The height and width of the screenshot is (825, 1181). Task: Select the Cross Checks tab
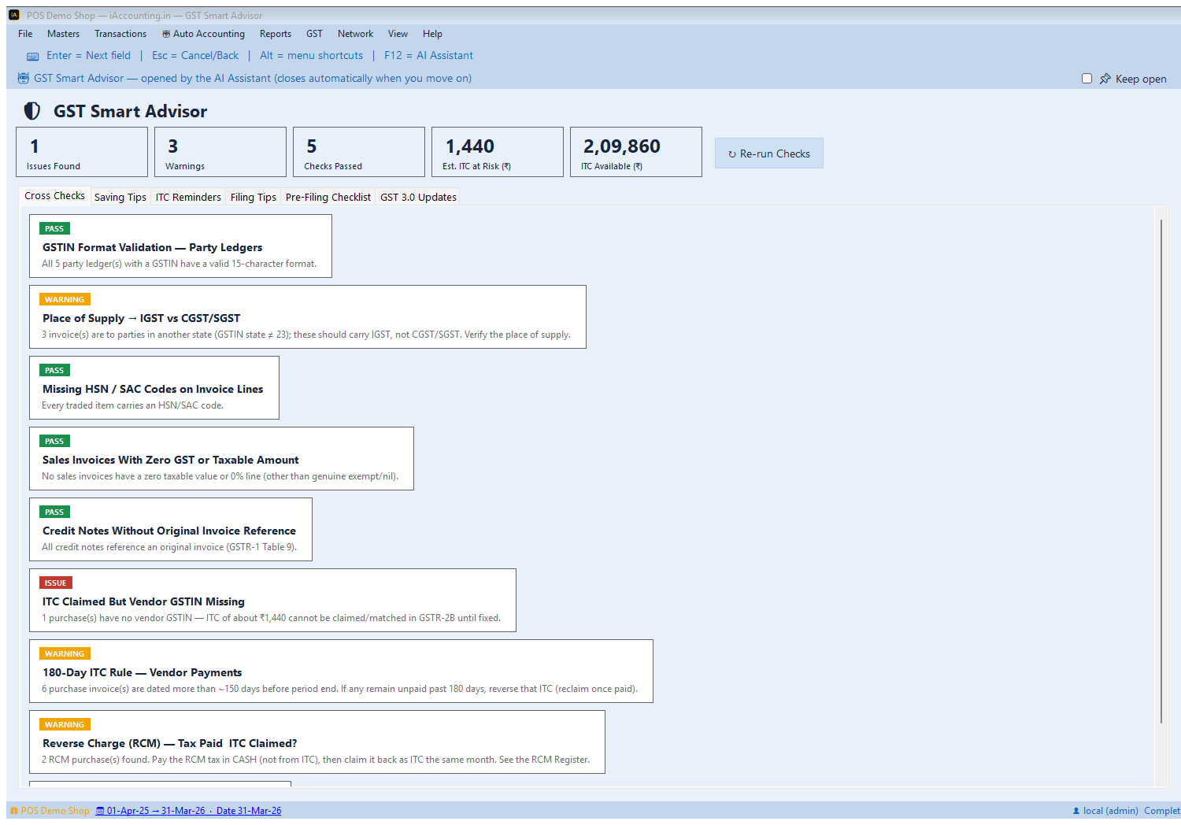click(54, 196)
